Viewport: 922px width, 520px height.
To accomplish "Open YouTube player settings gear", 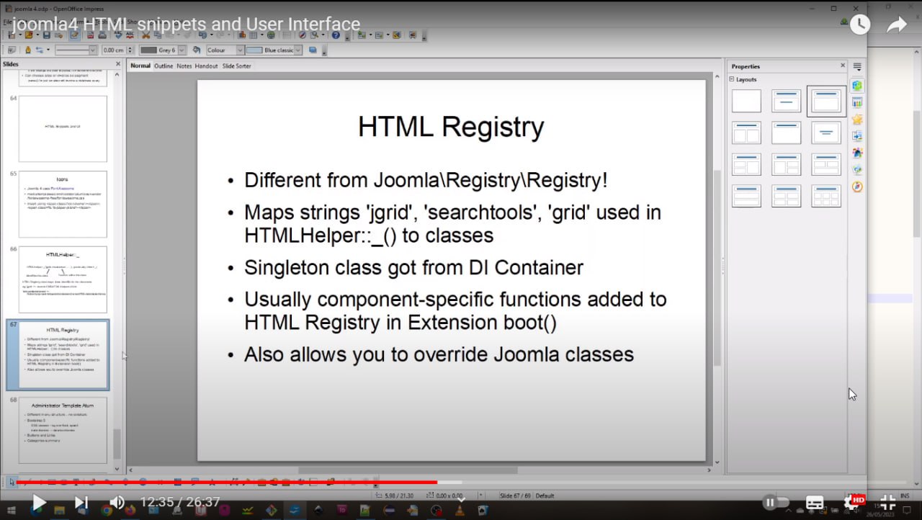I will point(853,502).
